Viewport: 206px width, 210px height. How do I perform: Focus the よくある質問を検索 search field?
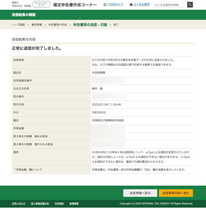[x=170, y=5]
